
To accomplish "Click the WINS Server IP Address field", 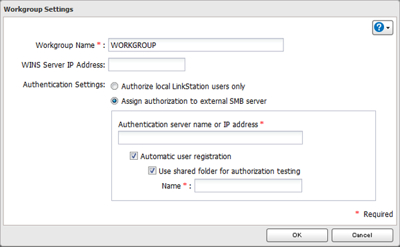I will pyautogui.click(x=147, y=65).
